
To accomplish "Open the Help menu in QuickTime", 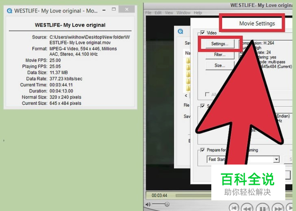I will [x=198, y=13].
